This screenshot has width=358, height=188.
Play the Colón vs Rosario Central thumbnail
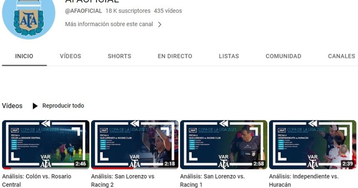[46, 145]
